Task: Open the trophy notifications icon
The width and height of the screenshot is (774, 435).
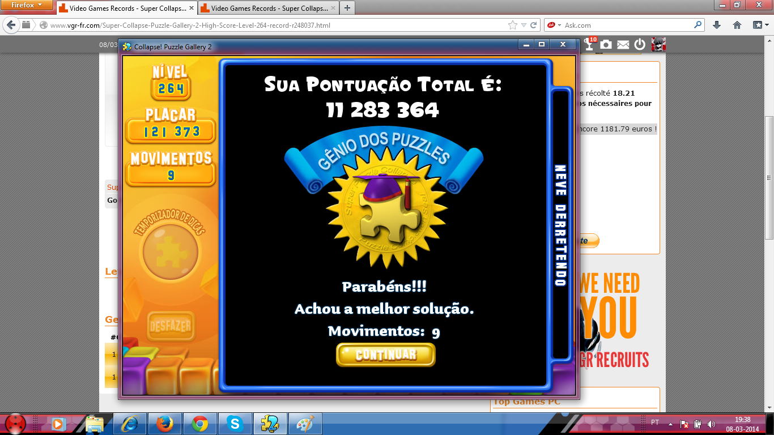Action: (x=590, y=45)
